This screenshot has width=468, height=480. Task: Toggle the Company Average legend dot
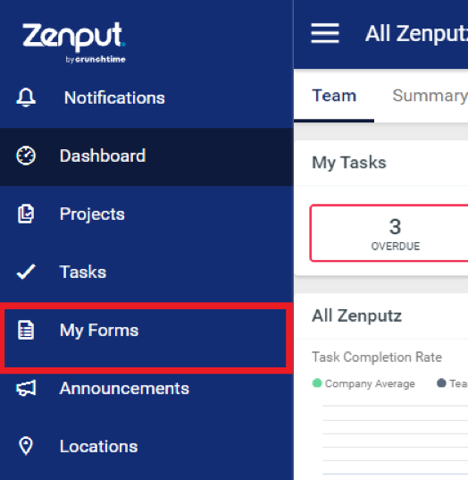click(x=317, y=383)
